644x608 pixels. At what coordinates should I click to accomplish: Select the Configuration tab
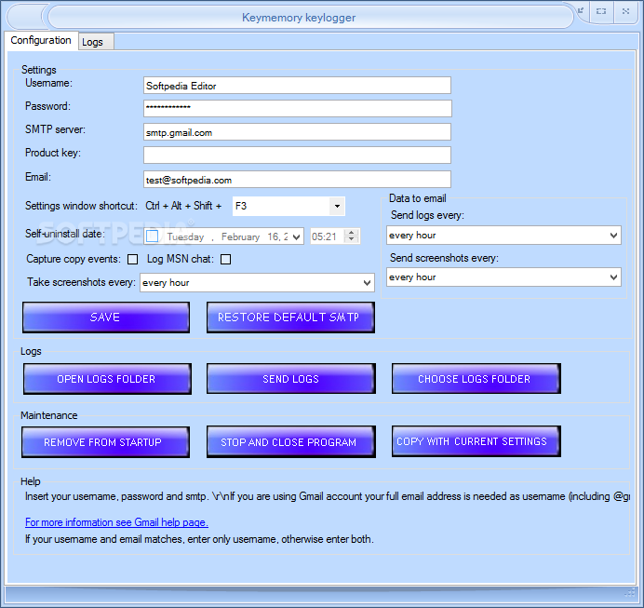(x=41, y=41)
